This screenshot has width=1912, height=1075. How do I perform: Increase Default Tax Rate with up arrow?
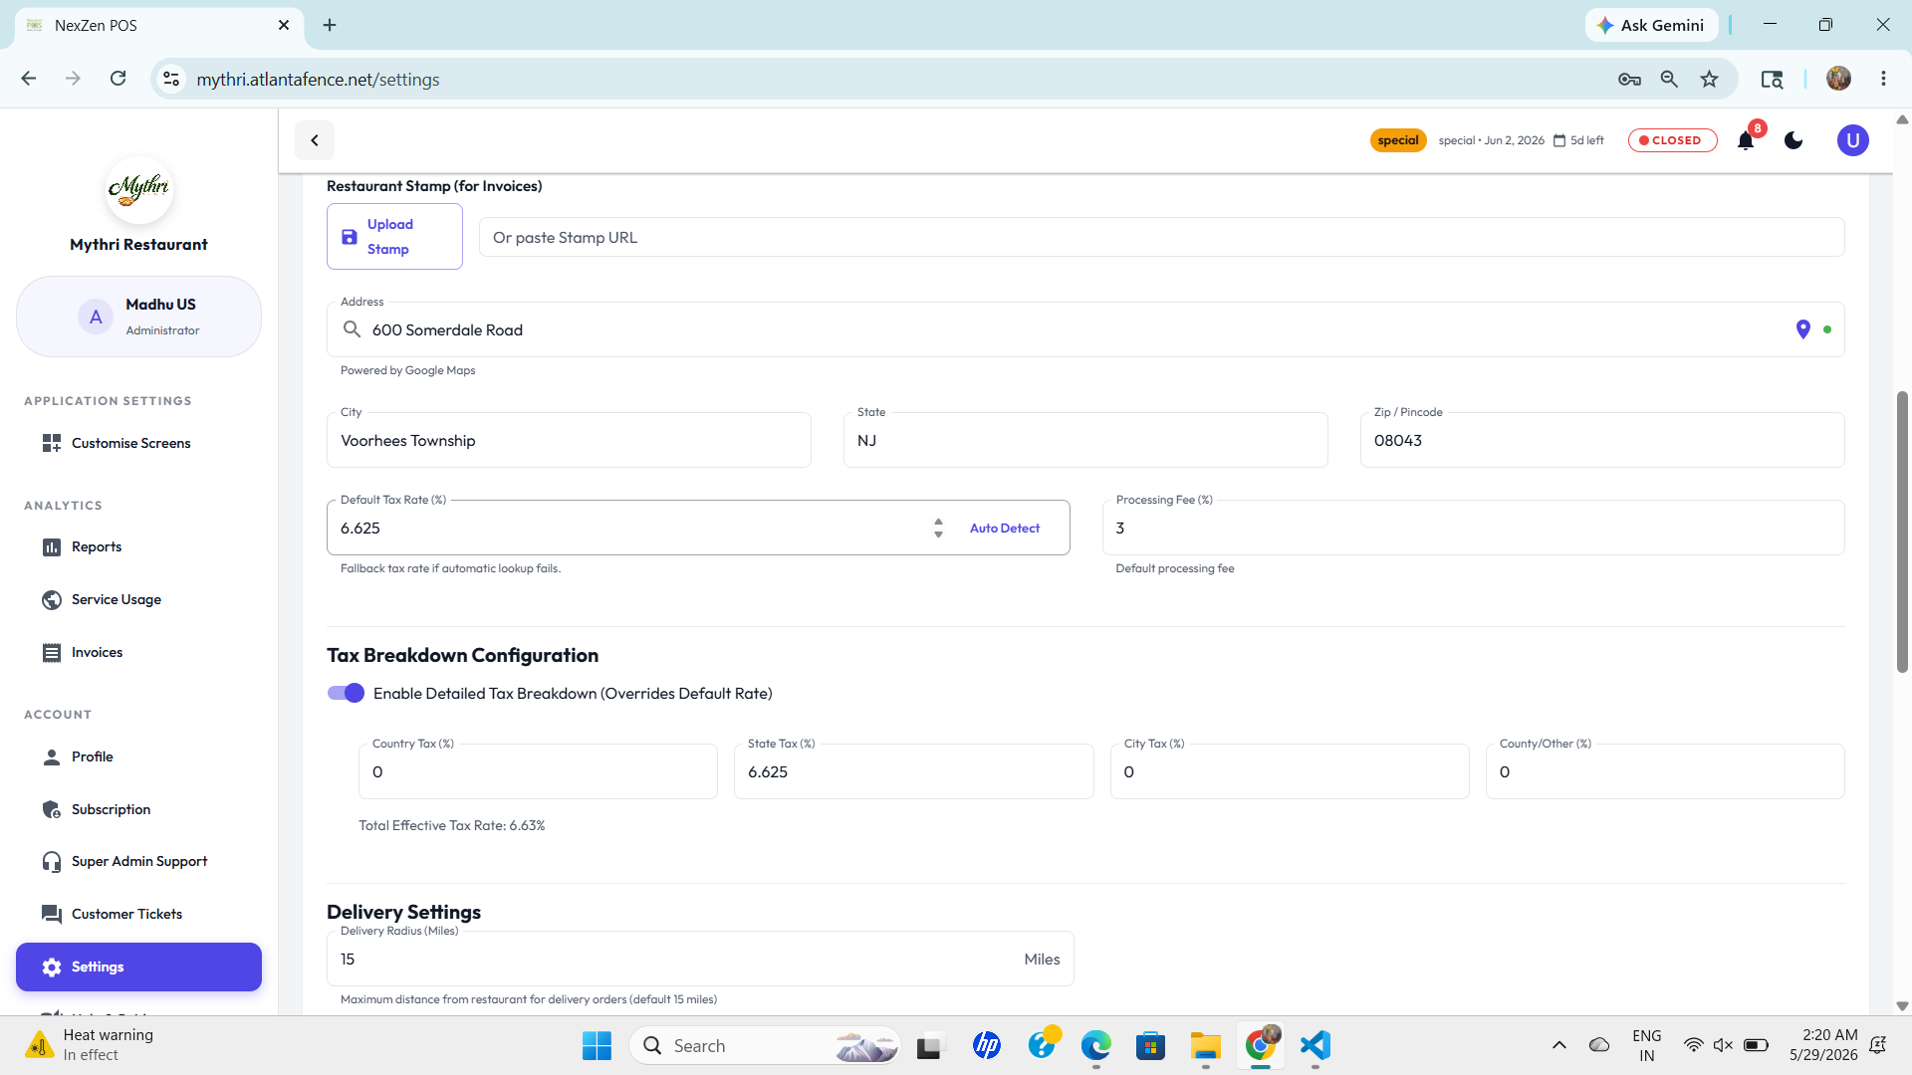coord(938,521)
